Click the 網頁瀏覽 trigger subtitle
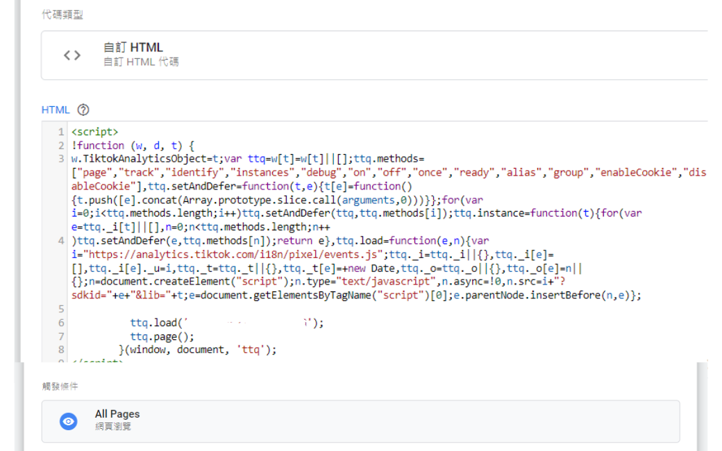 click(112, 427)
